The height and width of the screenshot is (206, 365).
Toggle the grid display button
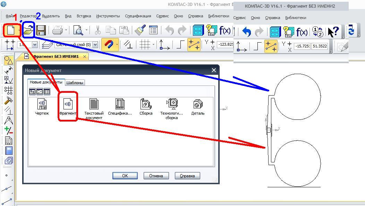(x=145, y=44)
